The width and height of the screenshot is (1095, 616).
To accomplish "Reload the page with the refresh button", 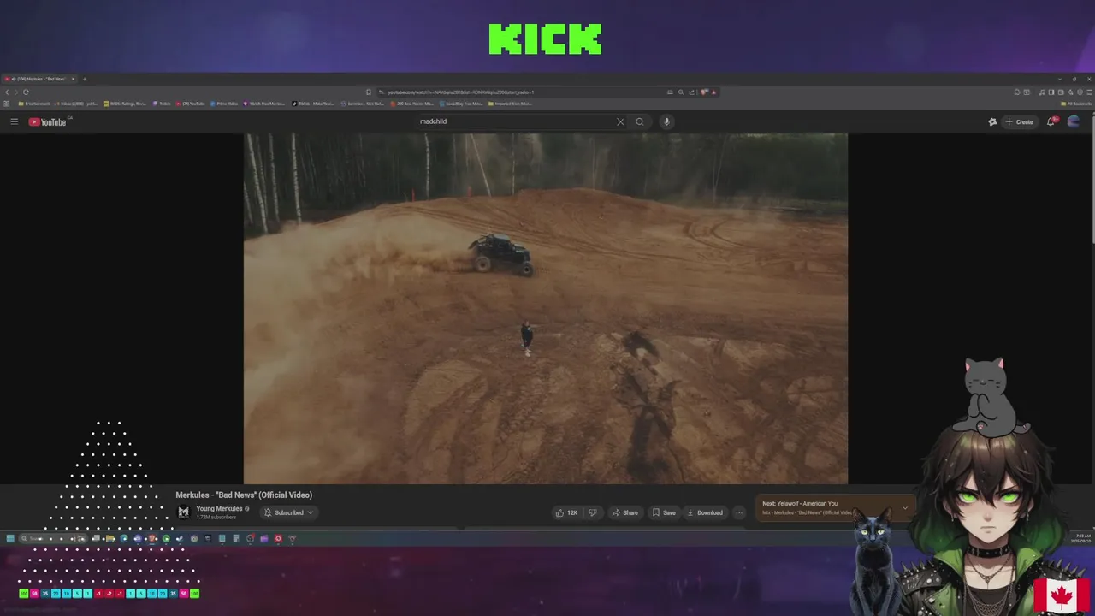I will tap(26, 92).
